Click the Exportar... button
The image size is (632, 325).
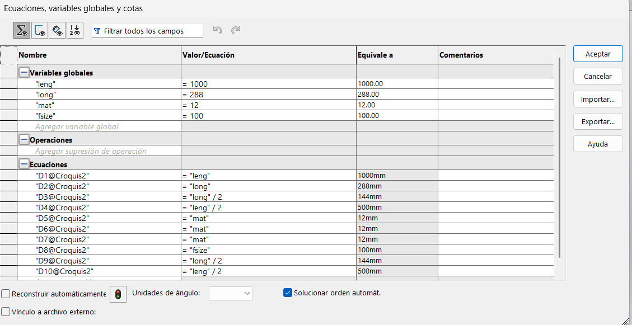pyautogui.click(x=598, y=121)
